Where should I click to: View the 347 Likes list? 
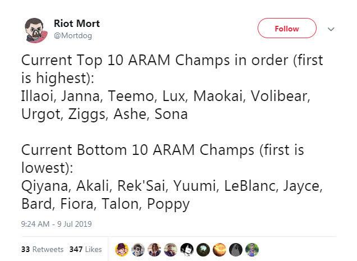coord(86,249)
